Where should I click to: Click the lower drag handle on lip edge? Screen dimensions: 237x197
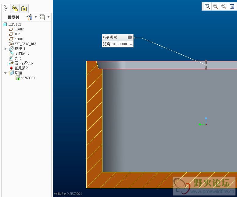206,69
